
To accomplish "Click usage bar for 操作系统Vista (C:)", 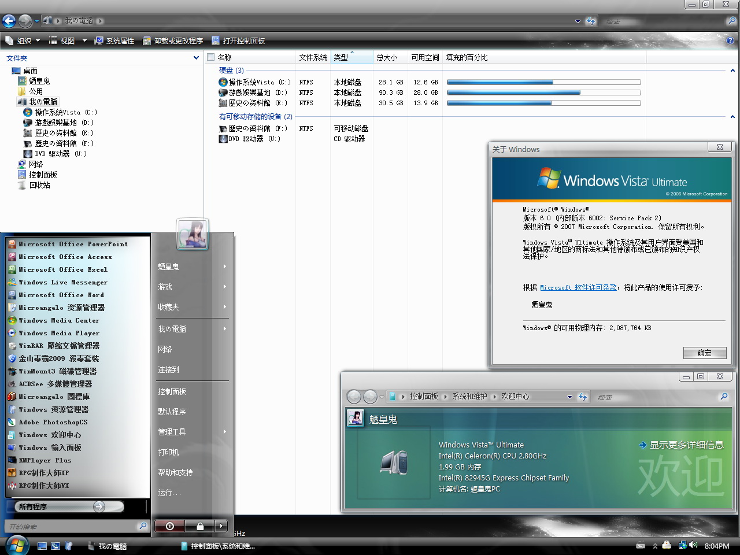I will click(x=543, y=82).
